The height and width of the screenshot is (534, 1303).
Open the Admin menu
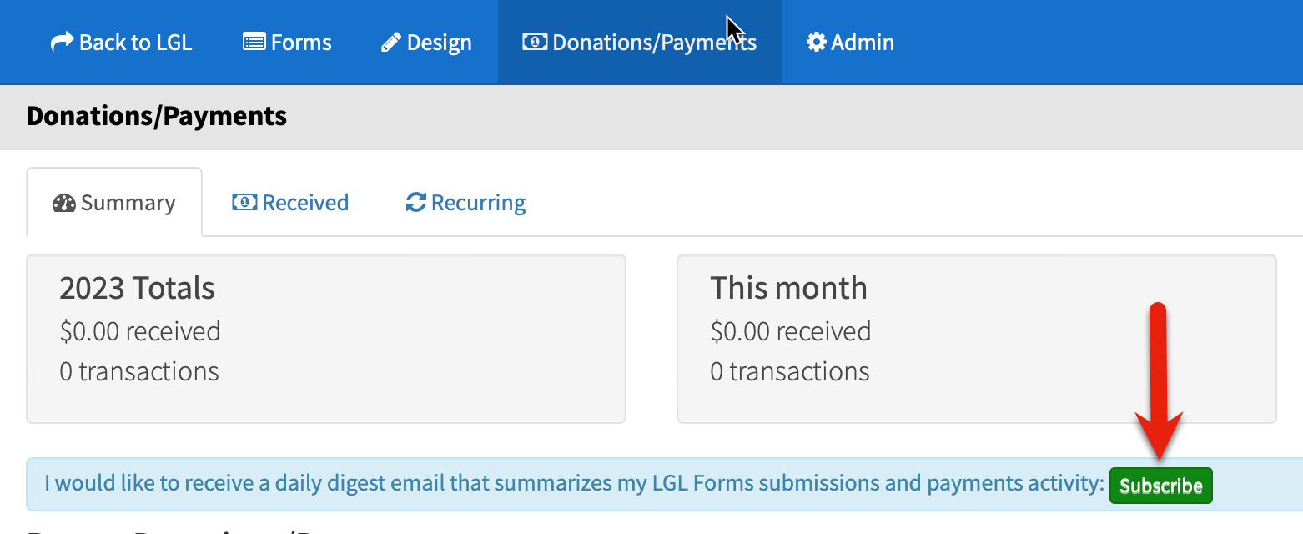(850, 43)
